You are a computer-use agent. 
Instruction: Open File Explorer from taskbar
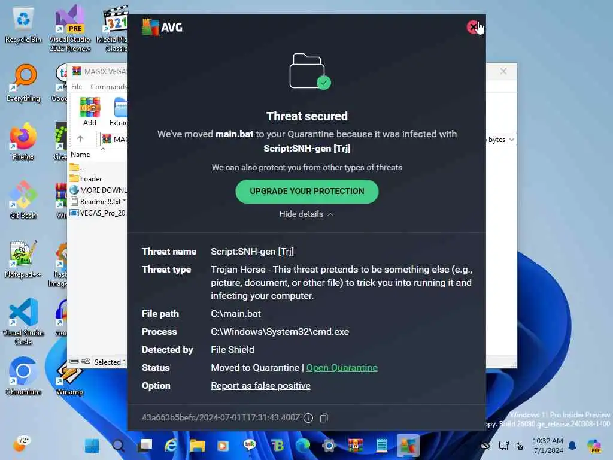(198, 446)
